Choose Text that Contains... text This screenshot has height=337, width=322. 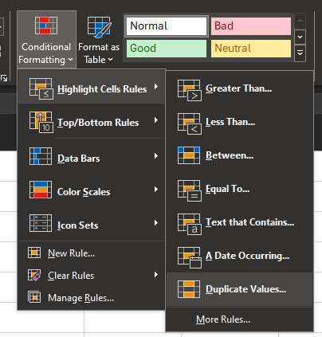pos(249,222)
